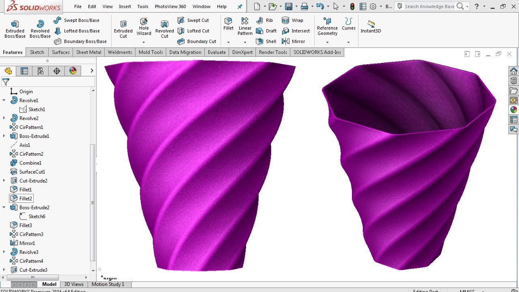This screenshot has height=292, width=519.
Task: Open the Tools menu
Action: [143, 6]
